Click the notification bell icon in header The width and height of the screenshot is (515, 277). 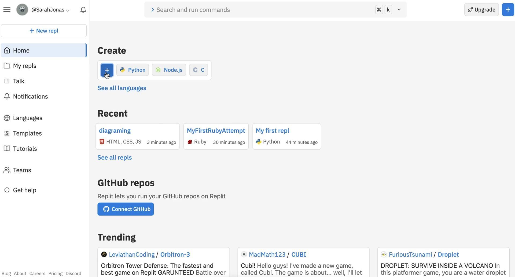tap(83, 10)
